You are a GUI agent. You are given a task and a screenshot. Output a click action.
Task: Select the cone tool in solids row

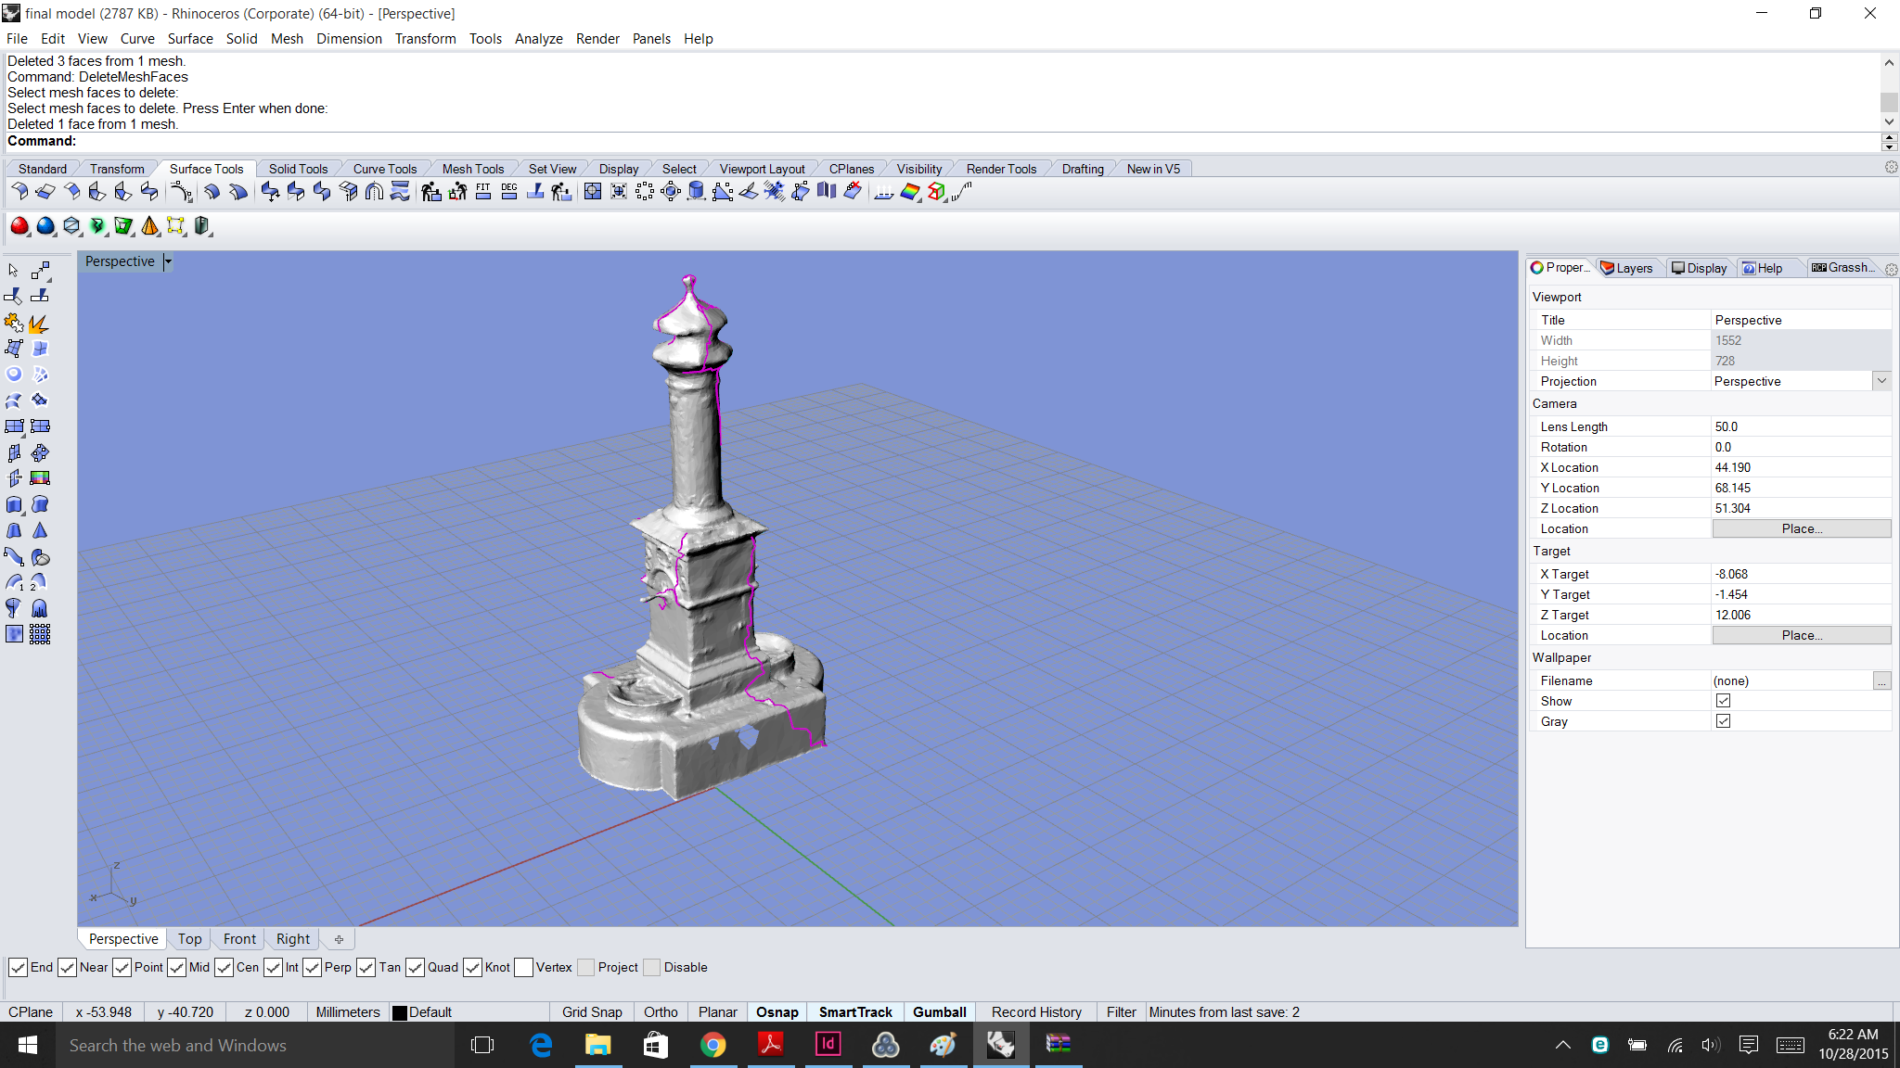(150, 226)
